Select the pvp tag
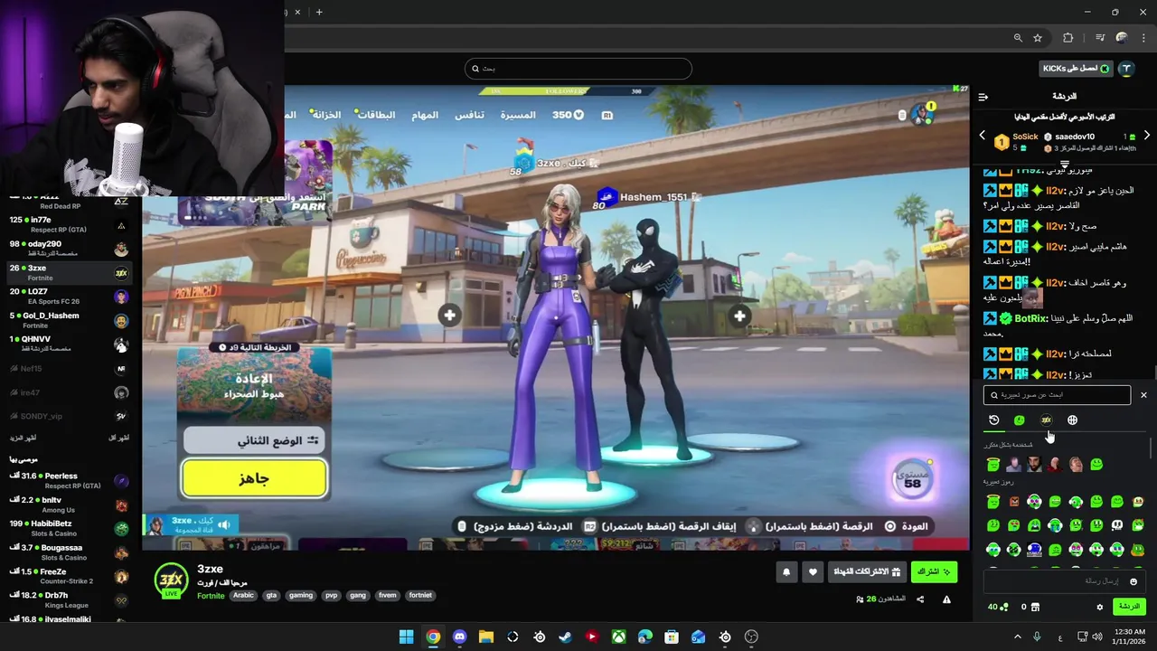The height and width of the screenshot is (651, 1157). [332, 596]
